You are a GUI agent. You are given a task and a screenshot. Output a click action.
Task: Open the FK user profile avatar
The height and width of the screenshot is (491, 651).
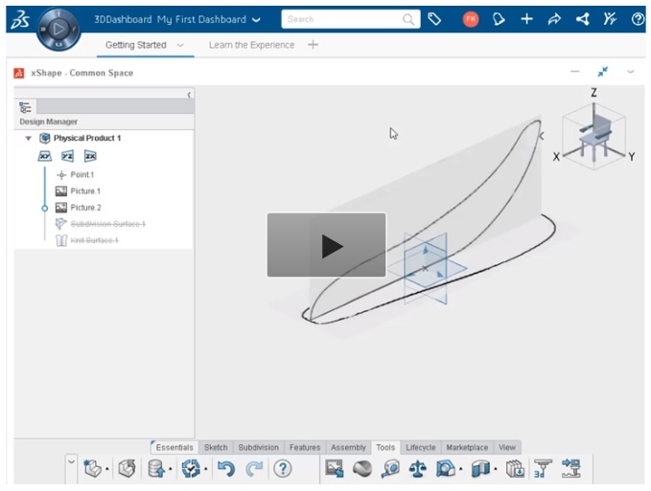coord(471,19)
